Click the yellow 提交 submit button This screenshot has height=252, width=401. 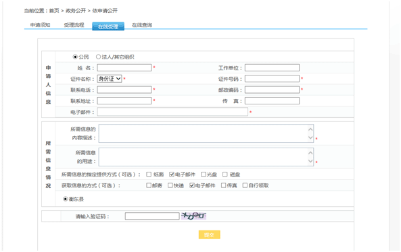tap(209, 234)
